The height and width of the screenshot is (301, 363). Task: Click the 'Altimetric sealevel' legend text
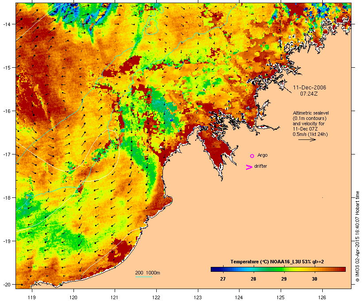pyautogui.click(x=311, y=113)
